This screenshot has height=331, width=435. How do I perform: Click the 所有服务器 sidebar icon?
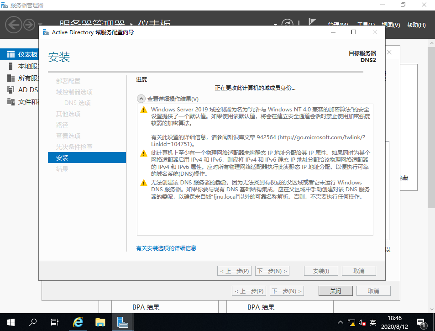[x=11, y=78]
